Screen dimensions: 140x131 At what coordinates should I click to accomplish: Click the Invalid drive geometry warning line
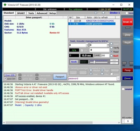[32, 102]
